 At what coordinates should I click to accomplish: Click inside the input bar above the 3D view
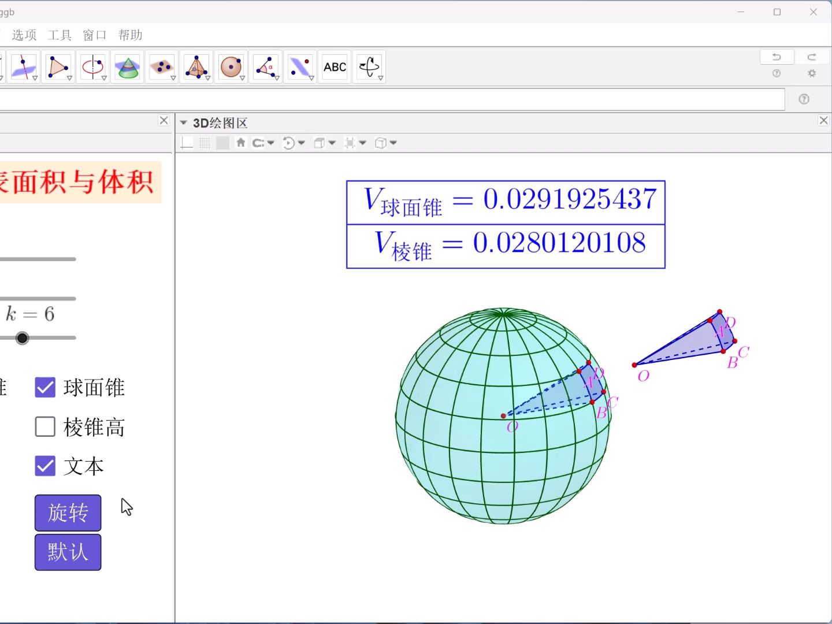(393, 99)
